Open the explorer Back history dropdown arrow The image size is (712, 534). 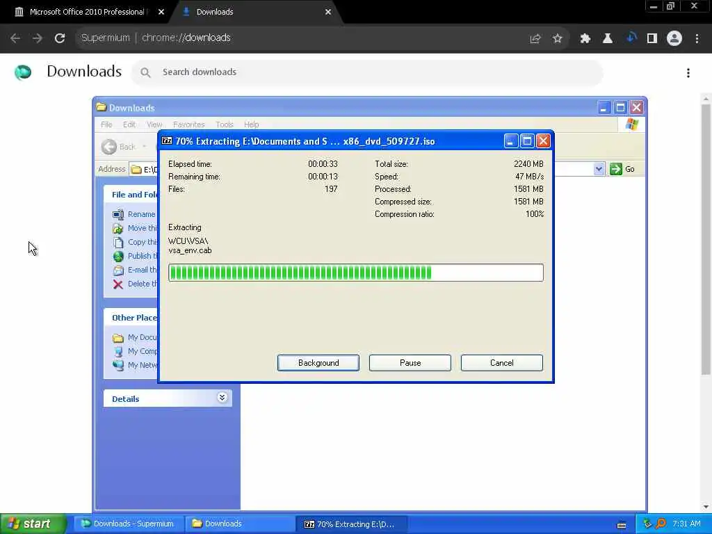coord(145,147)
